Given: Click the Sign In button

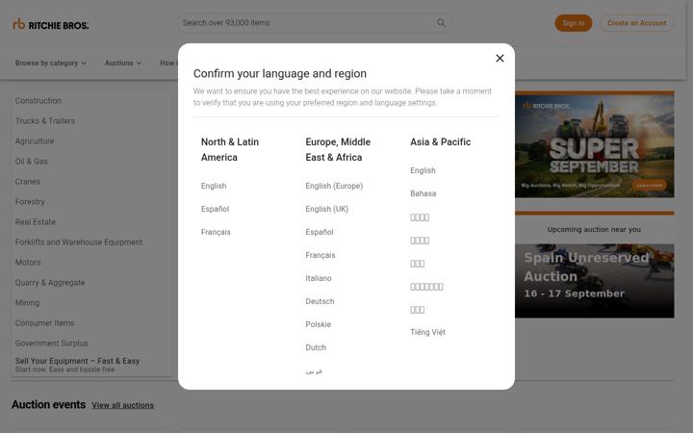Looking at the screenshot, I should (574, 23).
